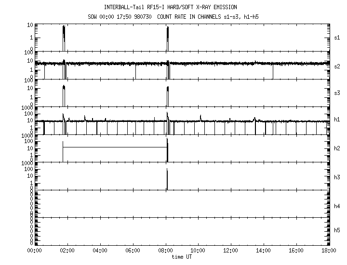The image size is (347, 265).
Task: Select the h5 channel label
Action: pos(337,230)
